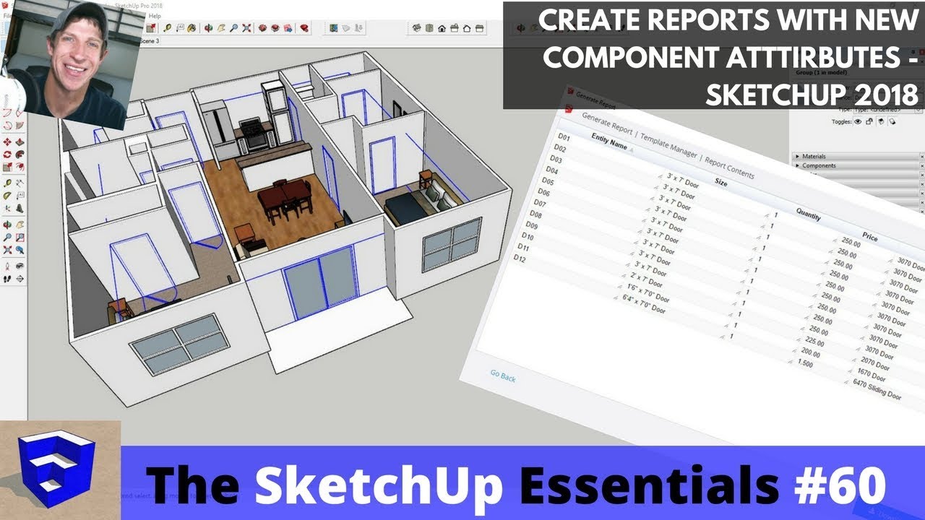Viewport: 925px width, 520px height.
Task: Select the Text tool in left toolbar
Action: pyautogui.click(x=20, y=195)
